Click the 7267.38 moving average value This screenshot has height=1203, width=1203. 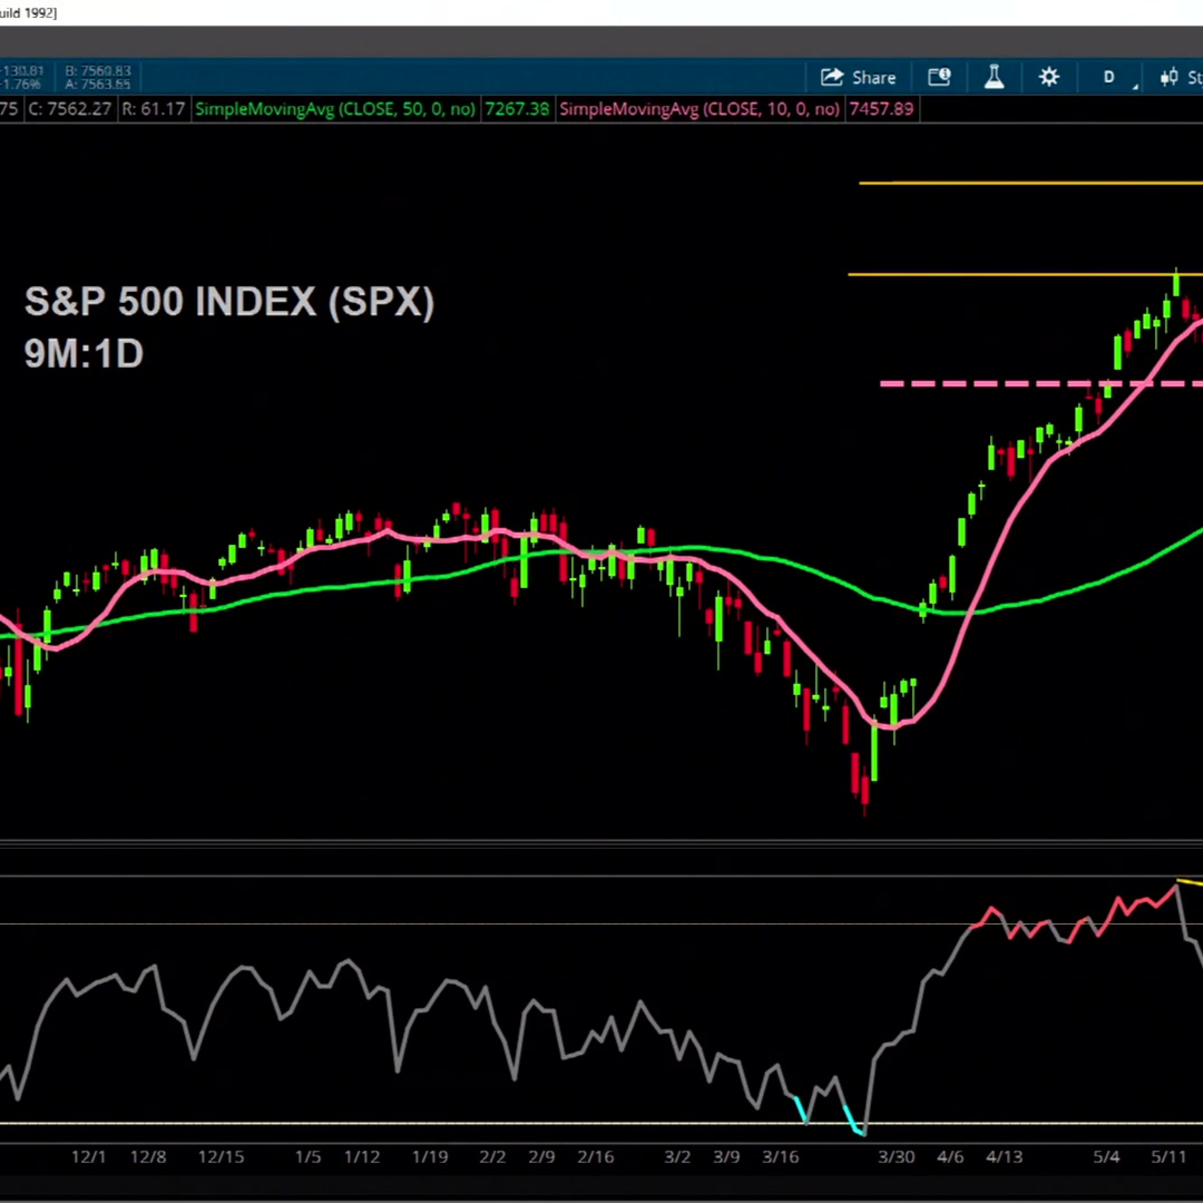click(x=517, y=109)
